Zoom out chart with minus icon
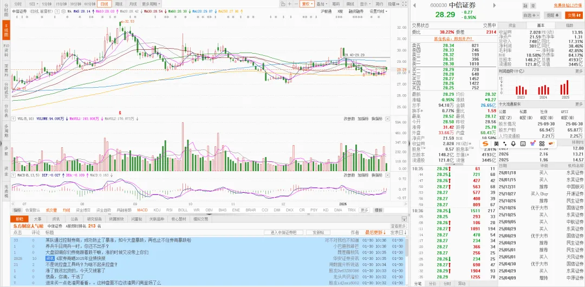The image size is (585, 287). tap(296, 4)
